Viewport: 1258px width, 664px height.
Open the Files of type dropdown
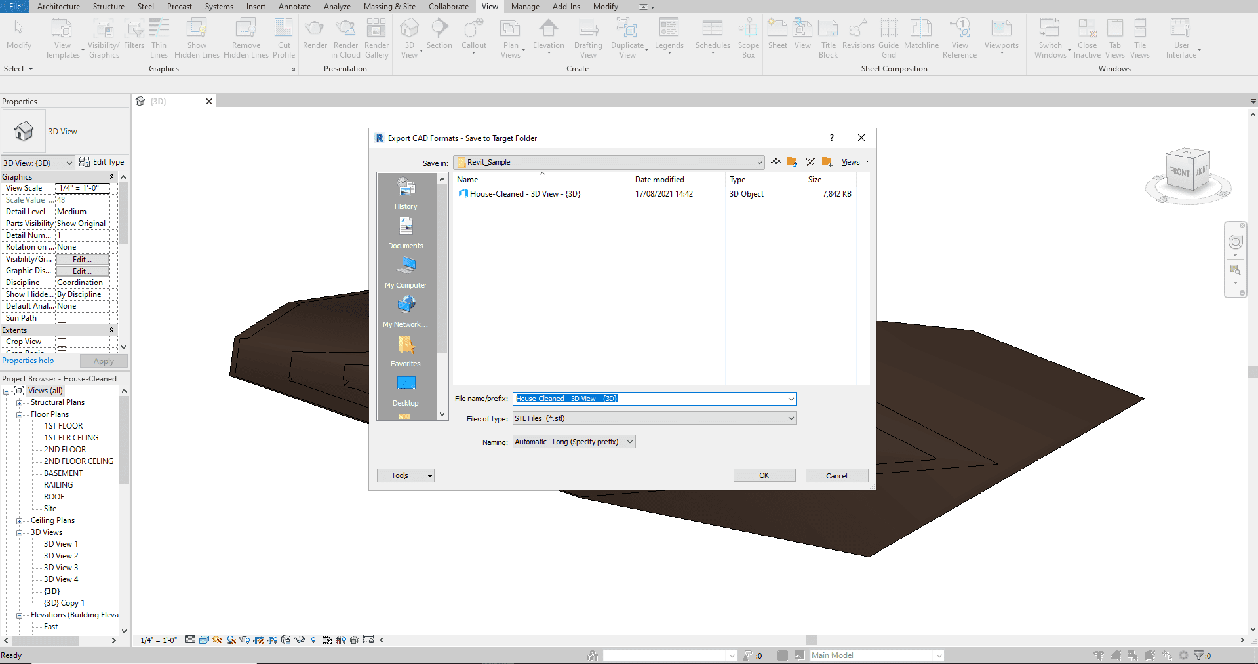tap(654, 418)
